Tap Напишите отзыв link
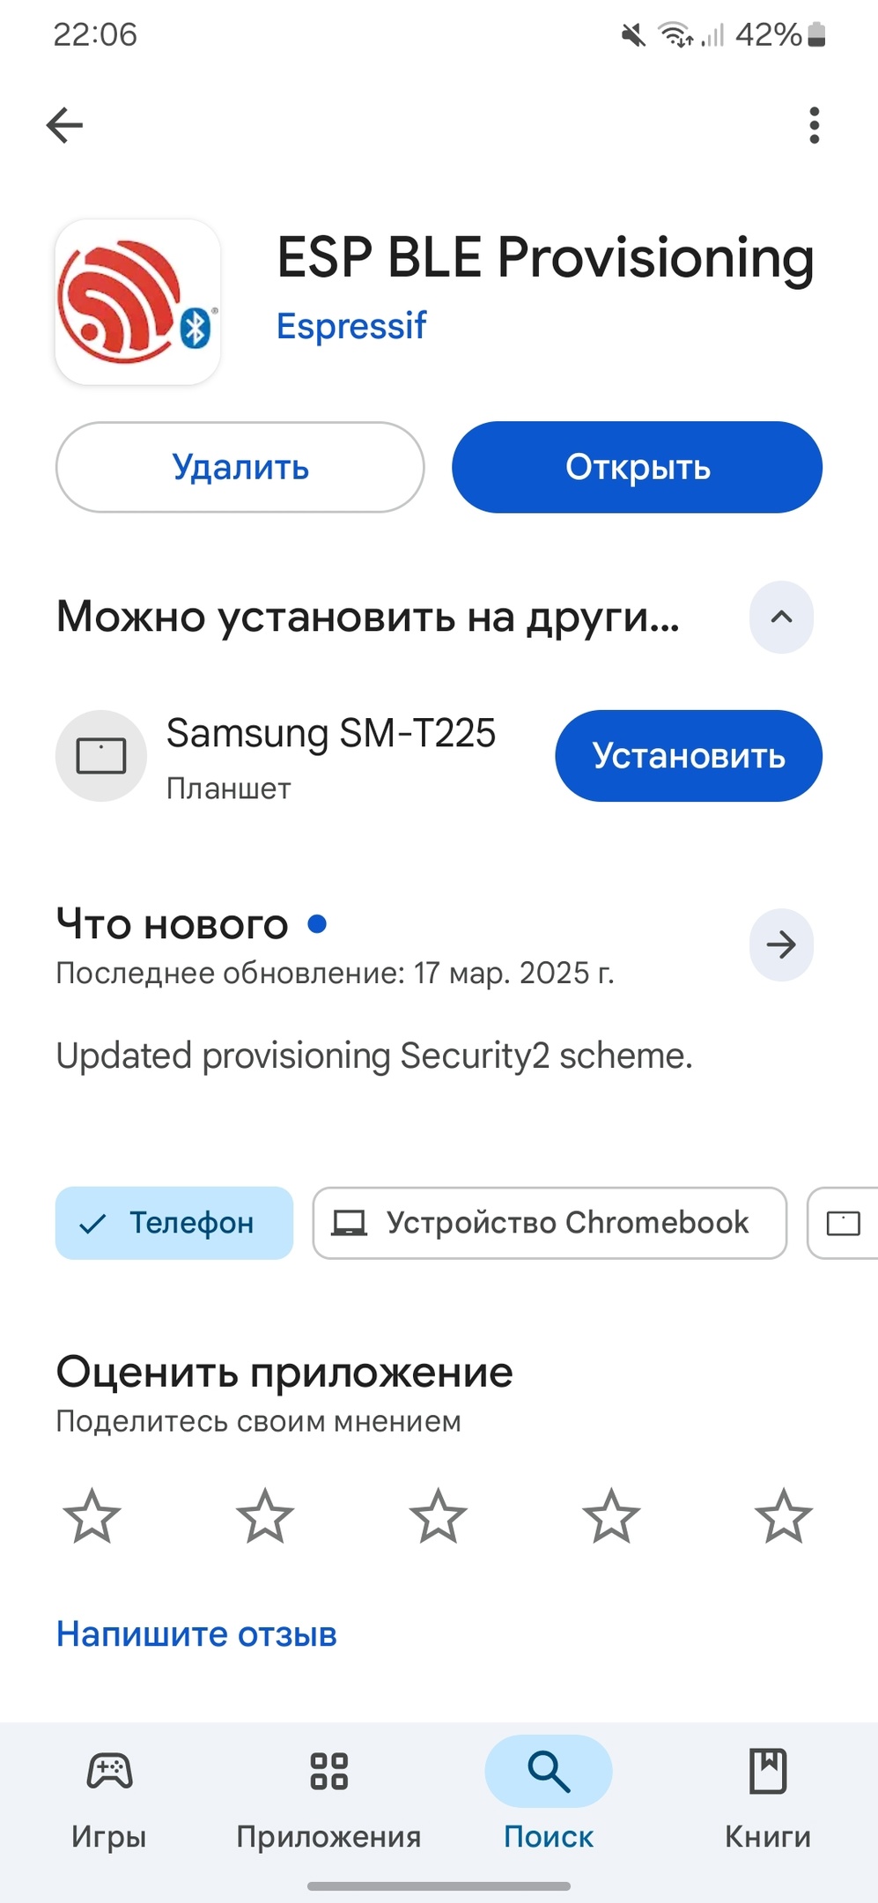Screen dimensions: 878x1903 [x=196, y=1634]
